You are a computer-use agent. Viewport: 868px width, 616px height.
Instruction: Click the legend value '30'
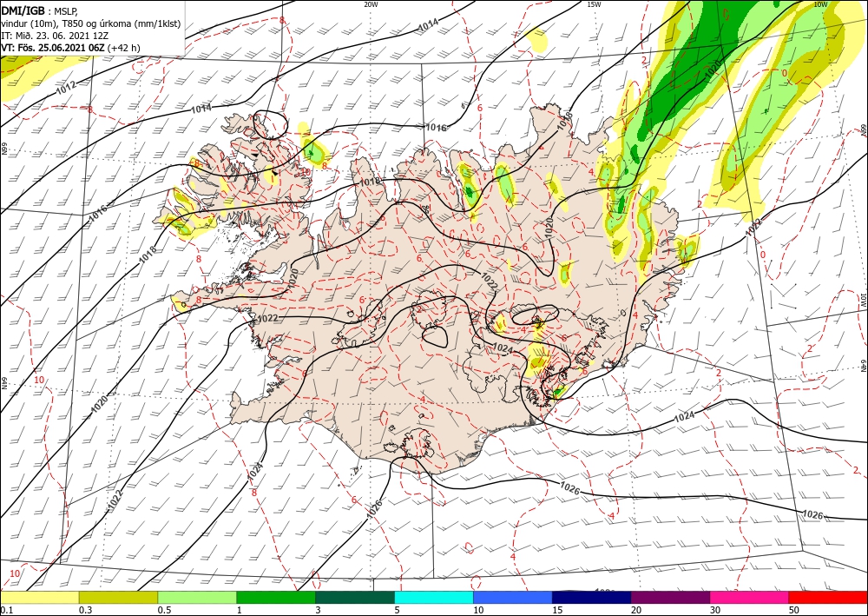pyautogui.click(x=715, y=610)
